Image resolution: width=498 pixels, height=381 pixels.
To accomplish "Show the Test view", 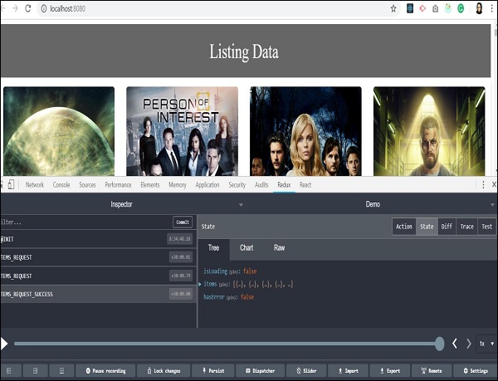I will click(x=486, y=227).
